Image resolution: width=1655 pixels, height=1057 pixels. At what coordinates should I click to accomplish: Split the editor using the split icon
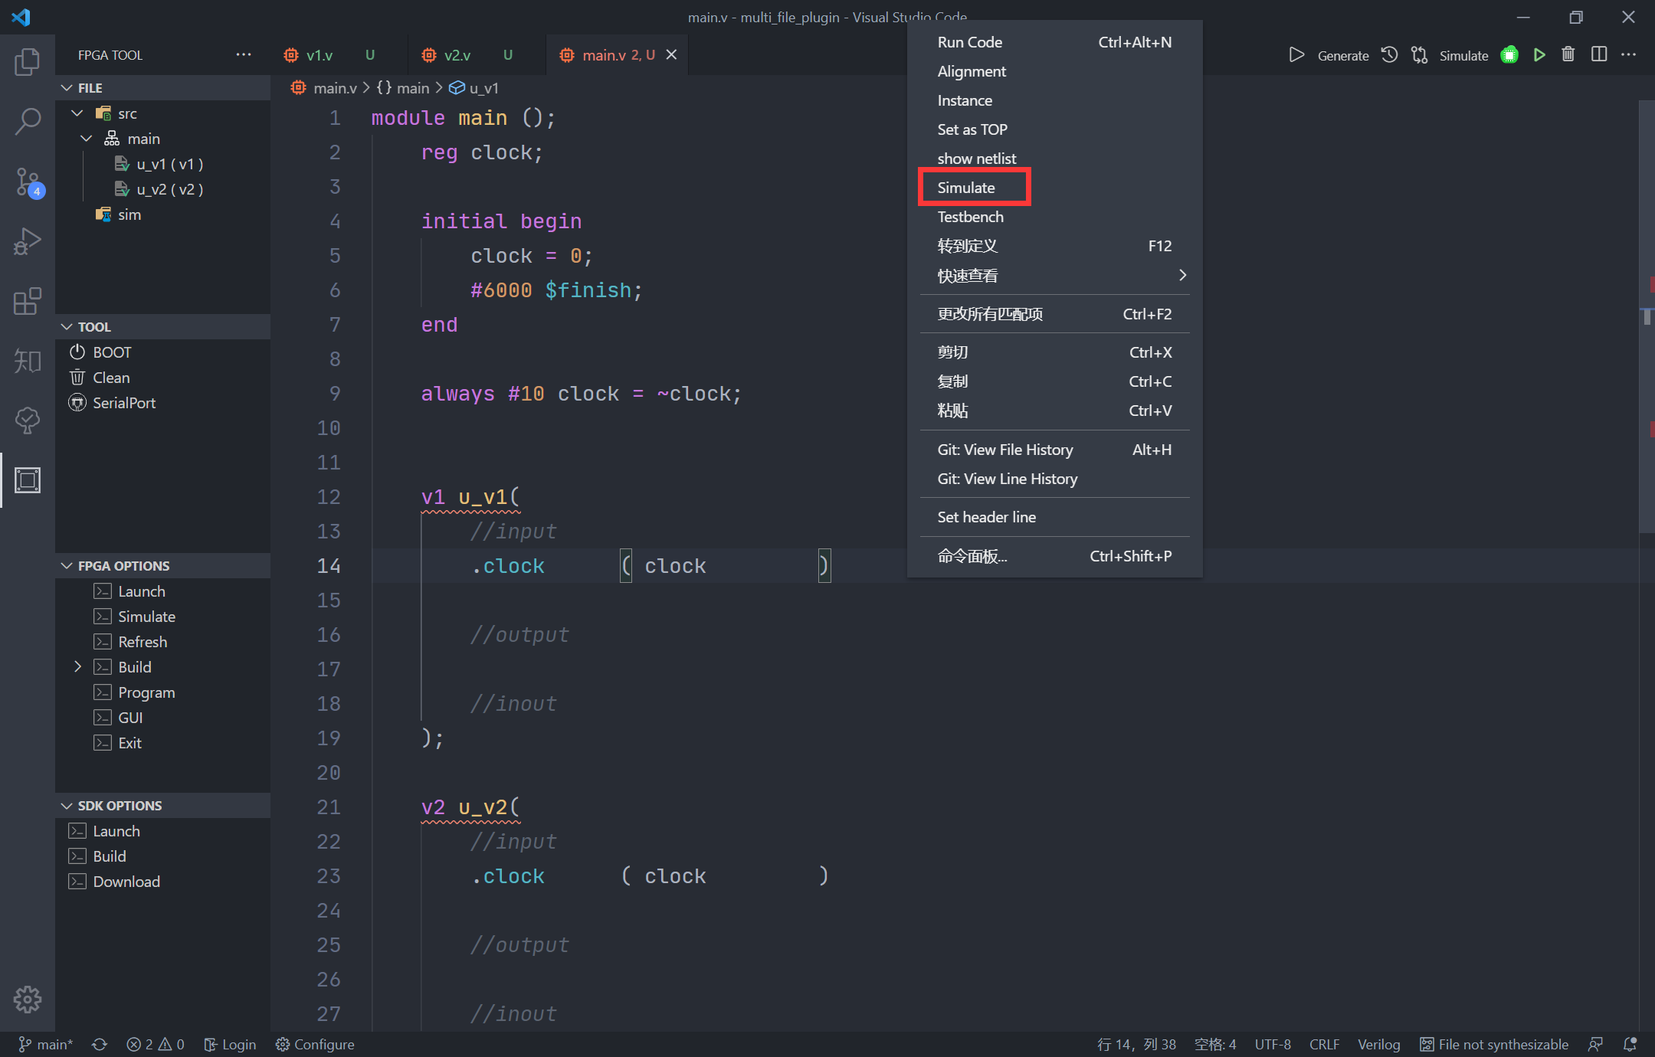[x=1600, y=54]
